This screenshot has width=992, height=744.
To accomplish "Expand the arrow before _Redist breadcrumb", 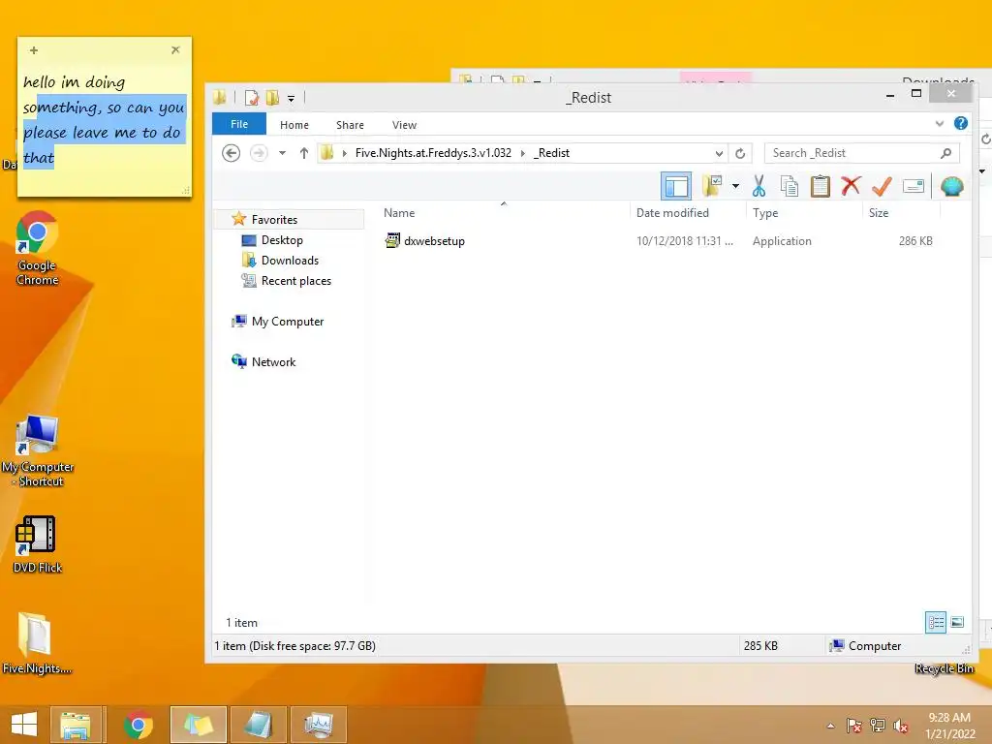I will (522, 153).
